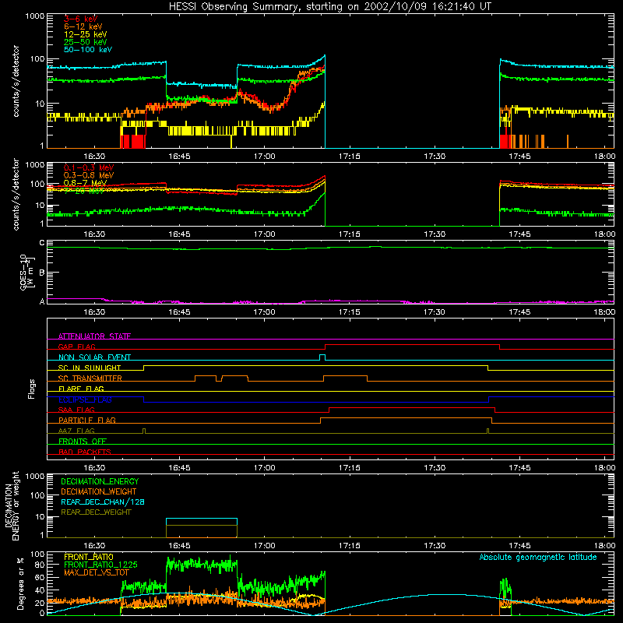Click the C level label on GOES axis
This screenshot has height=623, width=623.
coord(42,243)
